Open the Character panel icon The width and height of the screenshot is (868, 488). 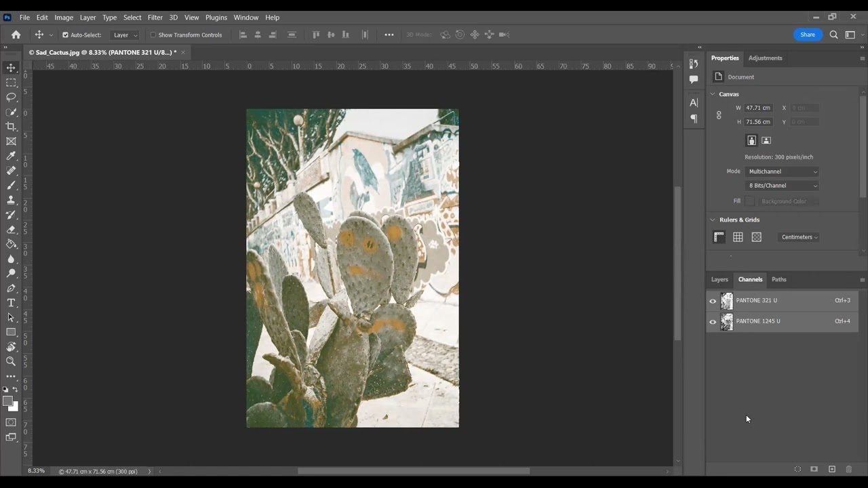click(694, 102)
